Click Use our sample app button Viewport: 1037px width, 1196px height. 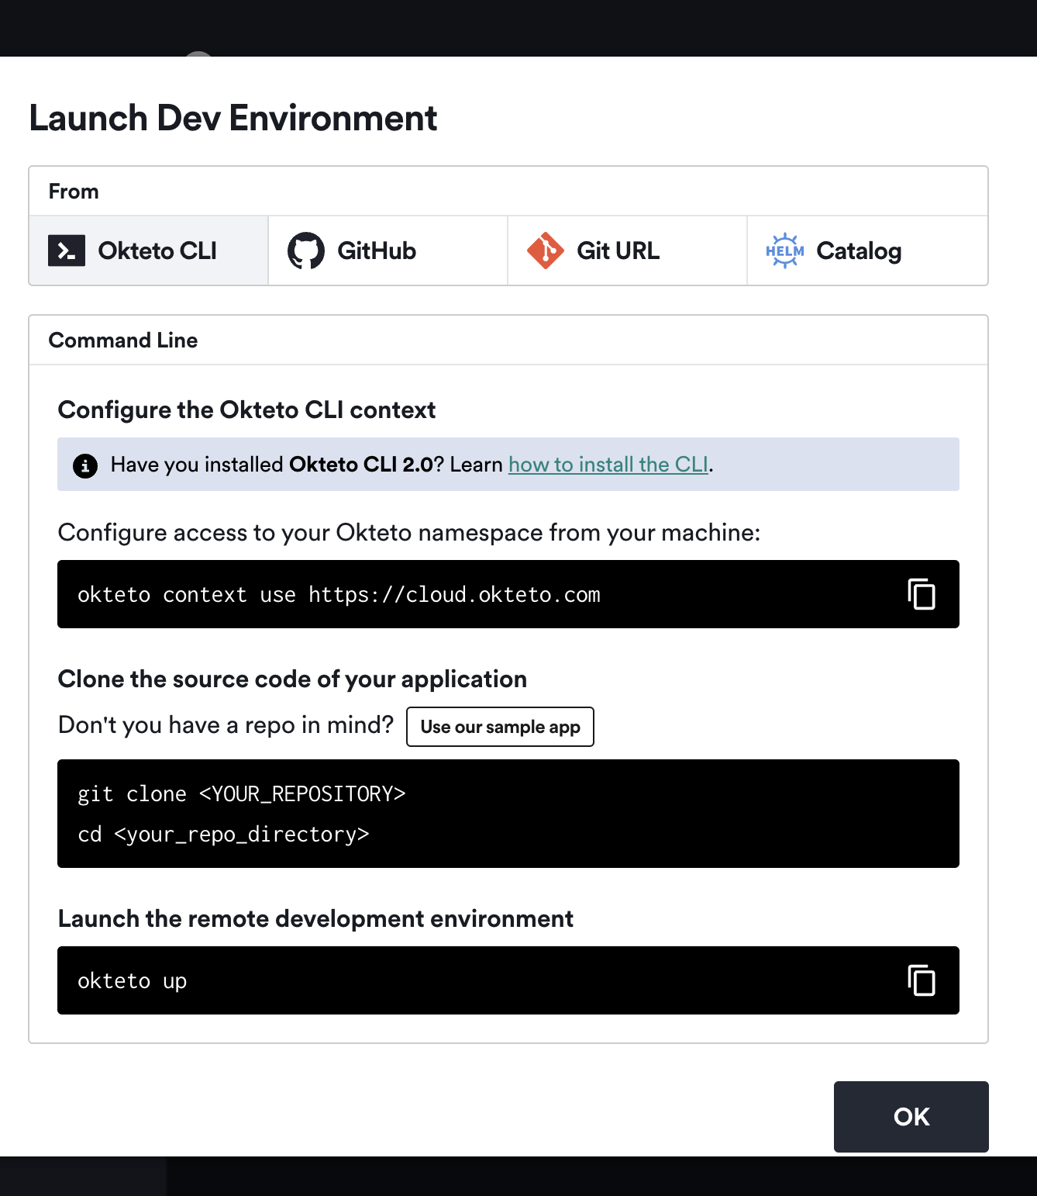tap(500, 727)
